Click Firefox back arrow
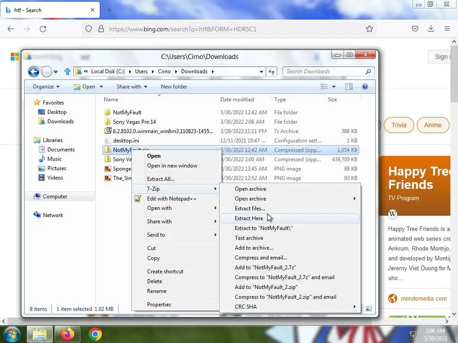 tap(11, 29)
